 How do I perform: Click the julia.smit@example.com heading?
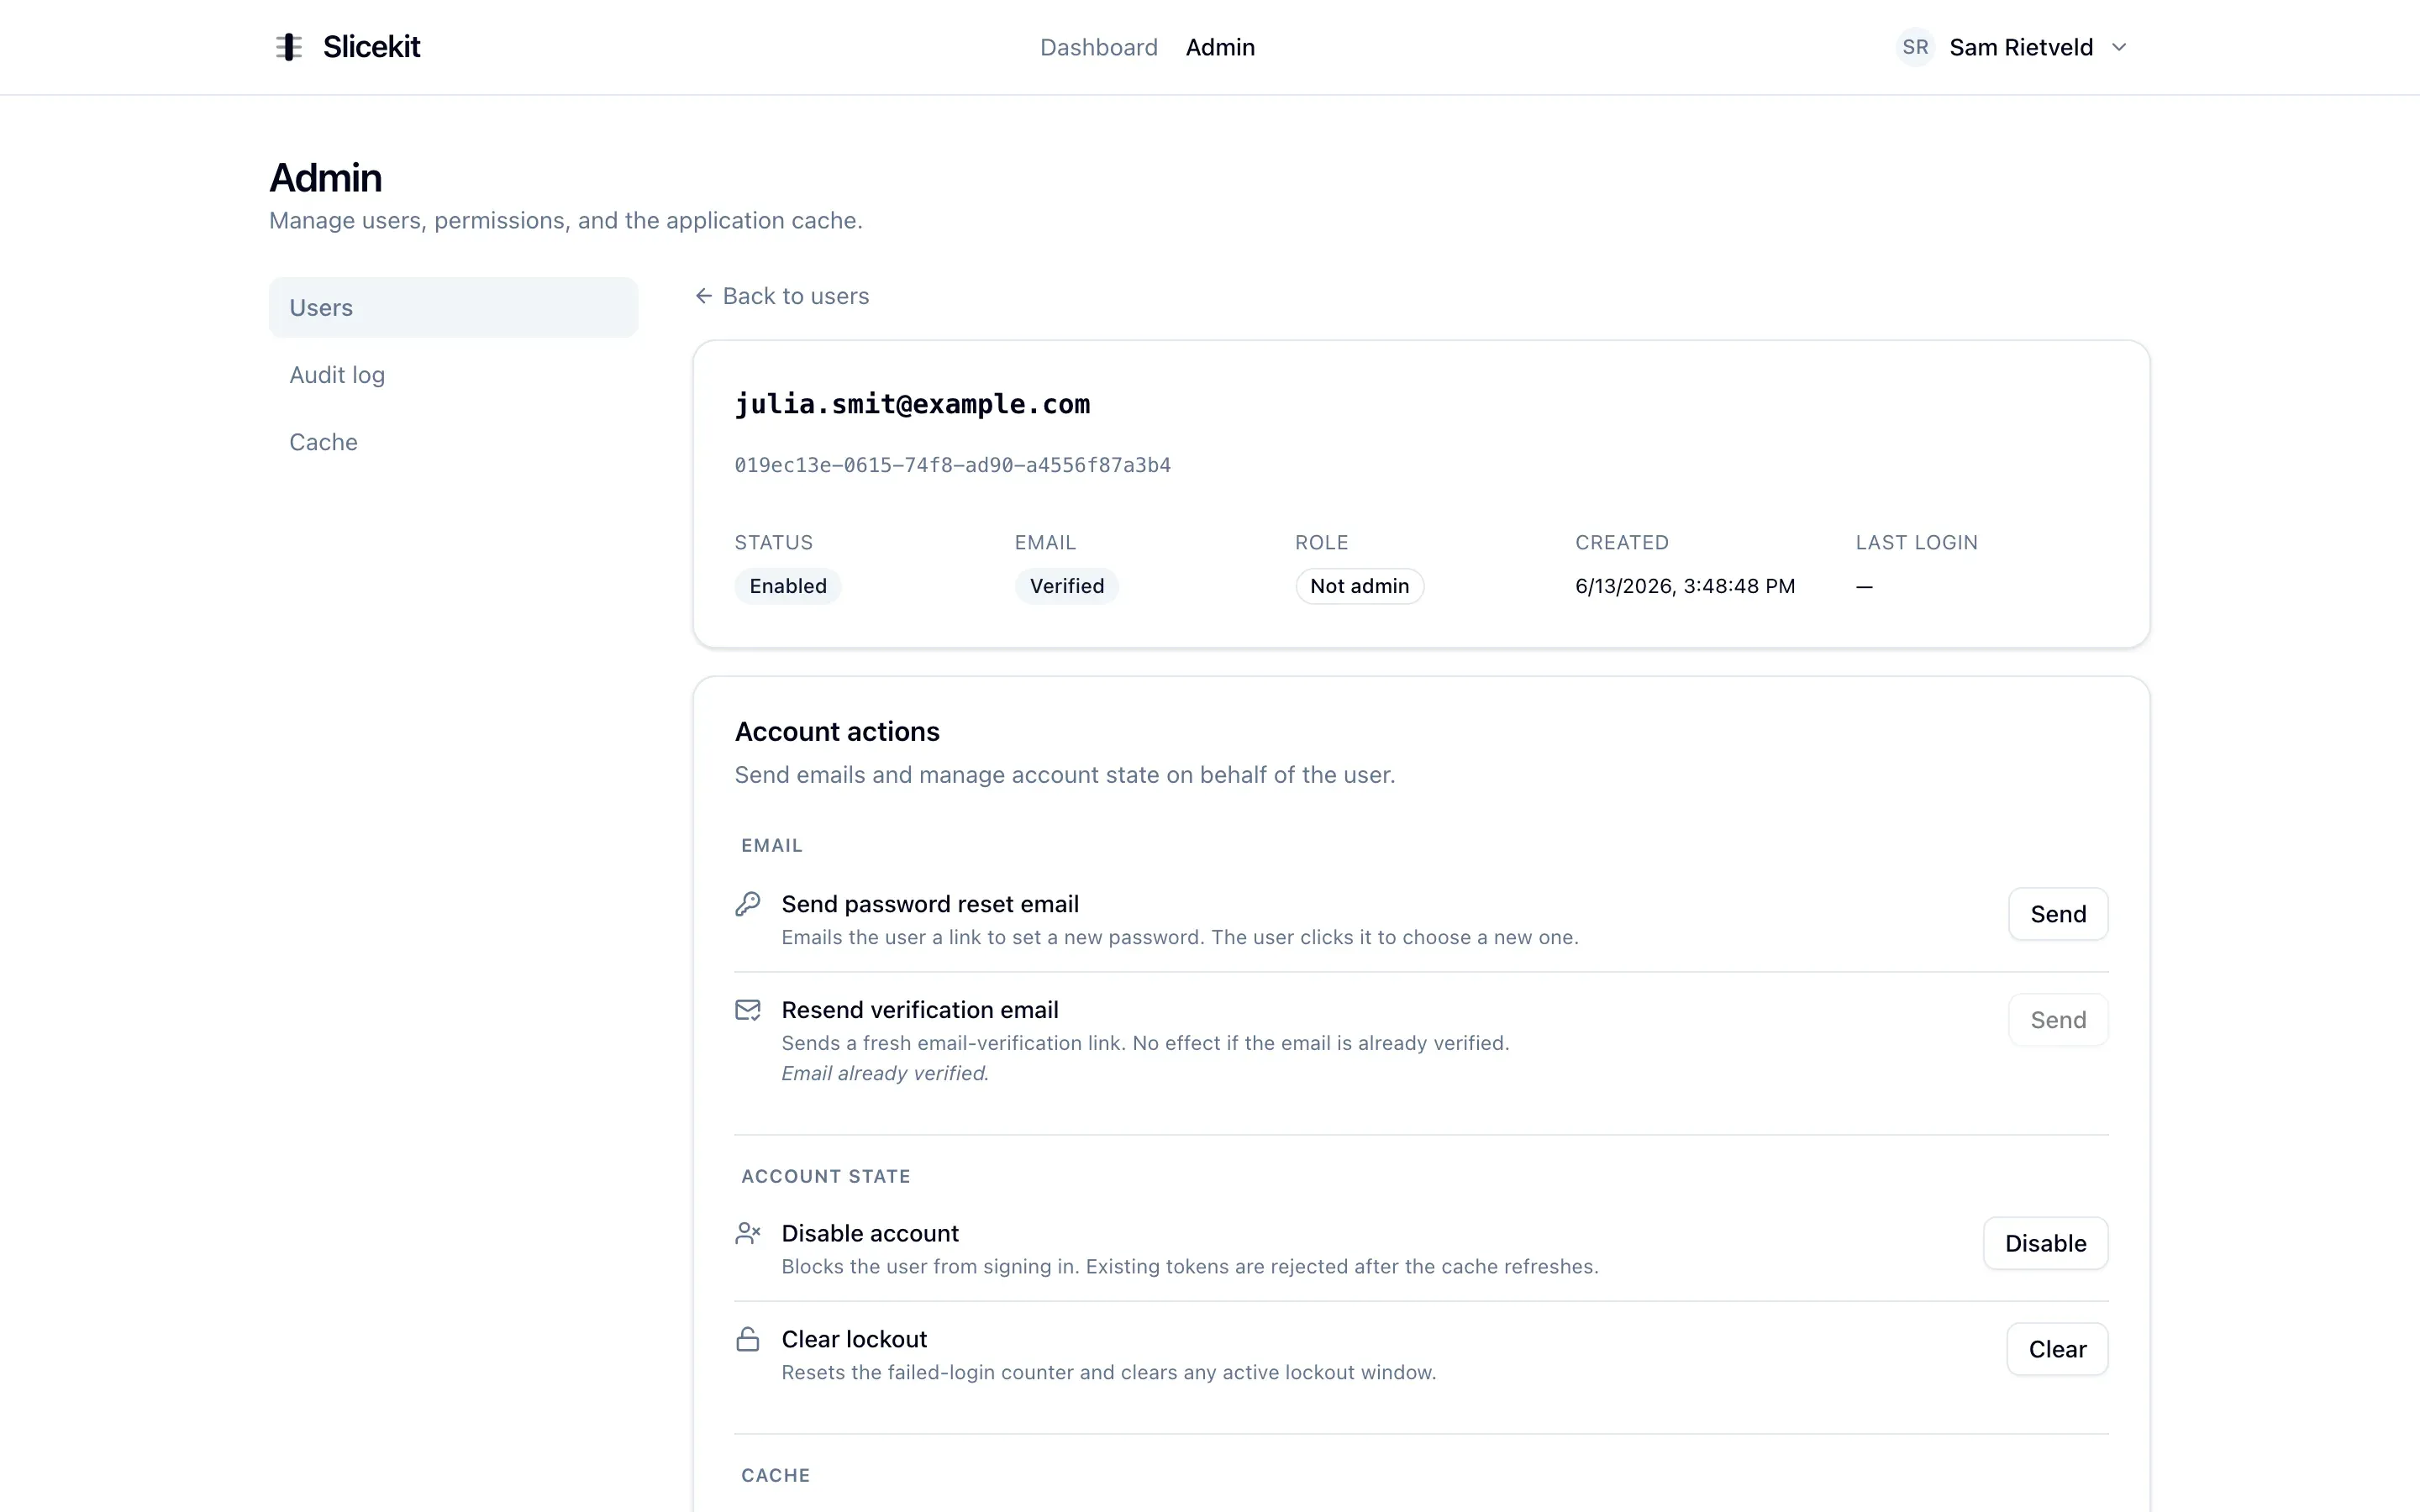click(x=912, y=404)
